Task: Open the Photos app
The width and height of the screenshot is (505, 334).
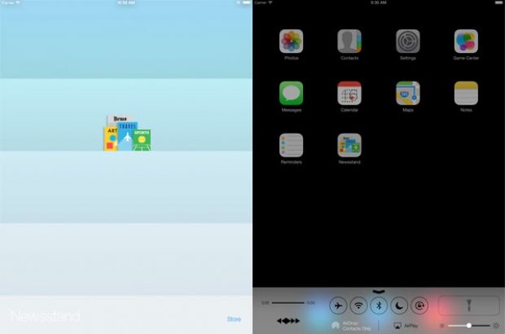Action: tap(291, 42)
